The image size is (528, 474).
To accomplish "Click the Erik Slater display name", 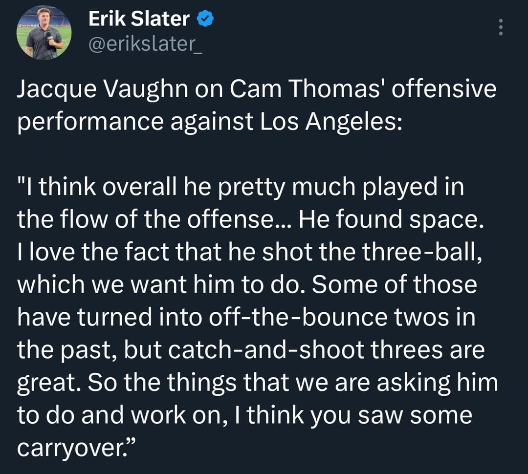I will point(139,20).
